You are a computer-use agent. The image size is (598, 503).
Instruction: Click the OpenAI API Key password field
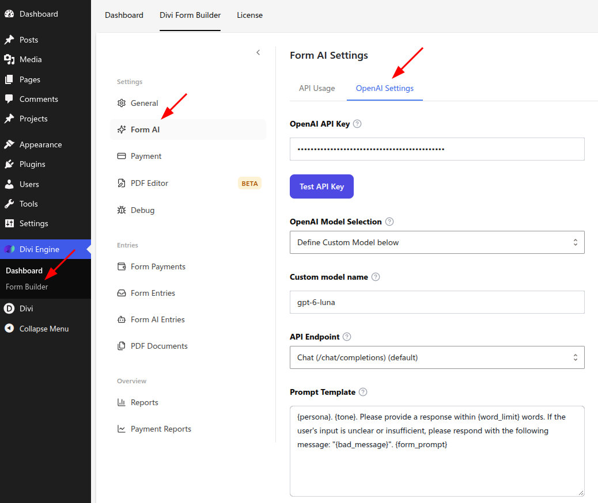[437, 149]
